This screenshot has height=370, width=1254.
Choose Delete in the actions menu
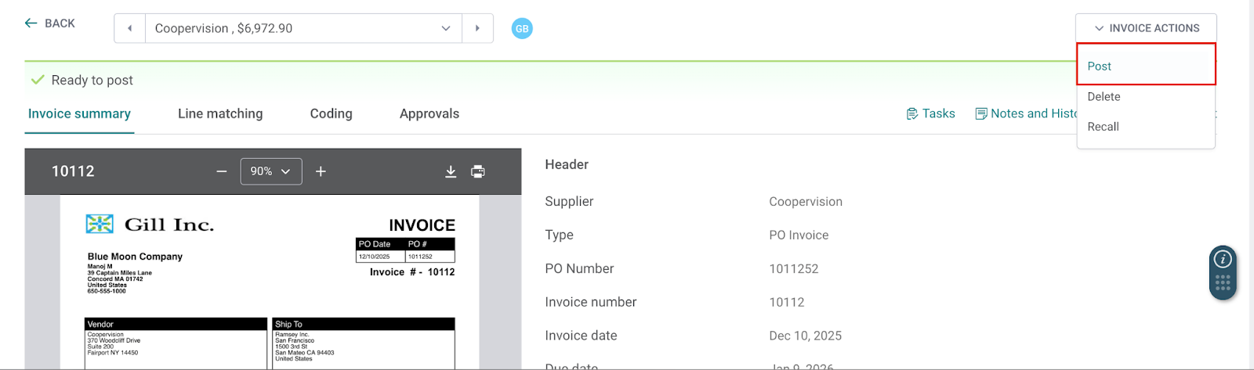pos(1104,97)
